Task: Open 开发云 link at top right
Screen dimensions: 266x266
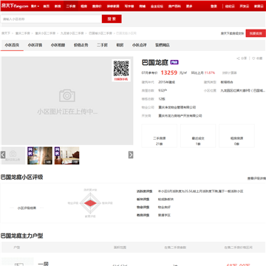Action: tap(245, 6)
